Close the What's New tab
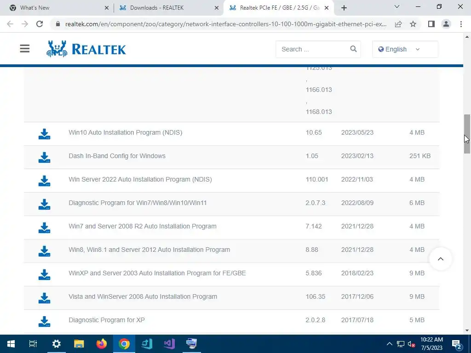Image resolution: width=471 pixels, height=353 pixels. (107, 8)
